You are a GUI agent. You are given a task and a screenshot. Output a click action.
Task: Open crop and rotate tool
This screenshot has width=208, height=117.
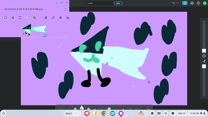point(46,18)
